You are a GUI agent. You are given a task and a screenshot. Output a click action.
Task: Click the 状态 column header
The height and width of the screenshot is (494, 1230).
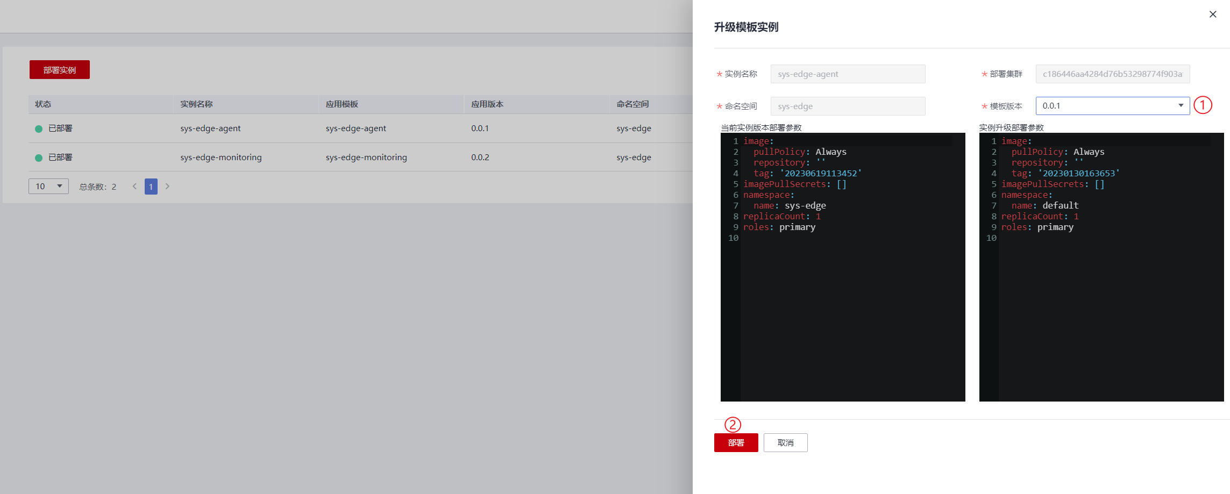(43, 104)
